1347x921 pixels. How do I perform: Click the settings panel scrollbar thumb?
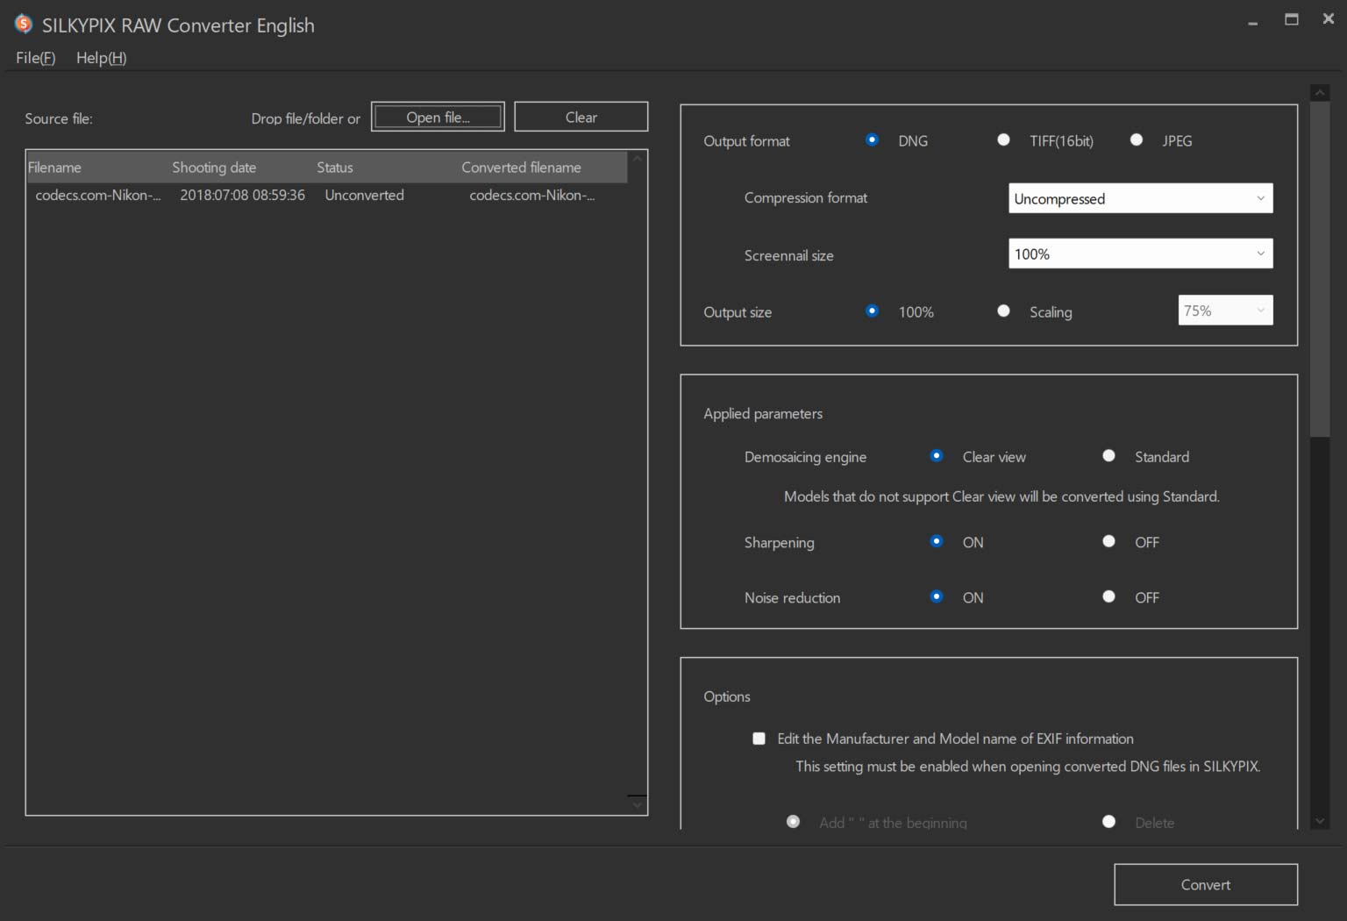point(1319,268)
